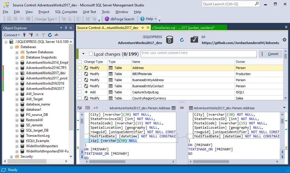Open the SQL Complete menu
This screenshot has height=173, width=290.
coord(66,12)
